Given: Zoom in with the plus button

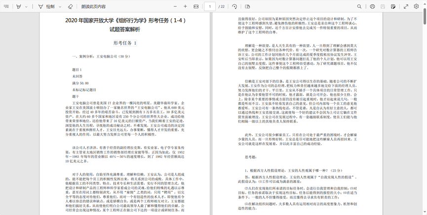Looking at the screenshot, I should 185,6.
